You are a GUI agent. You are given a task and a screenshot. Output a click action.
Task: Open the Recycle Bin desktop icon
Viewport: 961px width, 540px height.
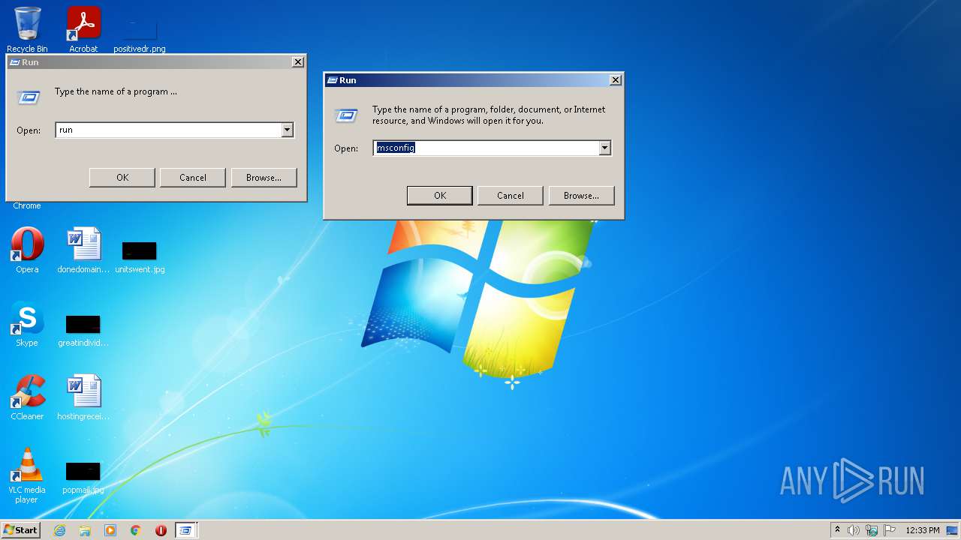(27, 29)
